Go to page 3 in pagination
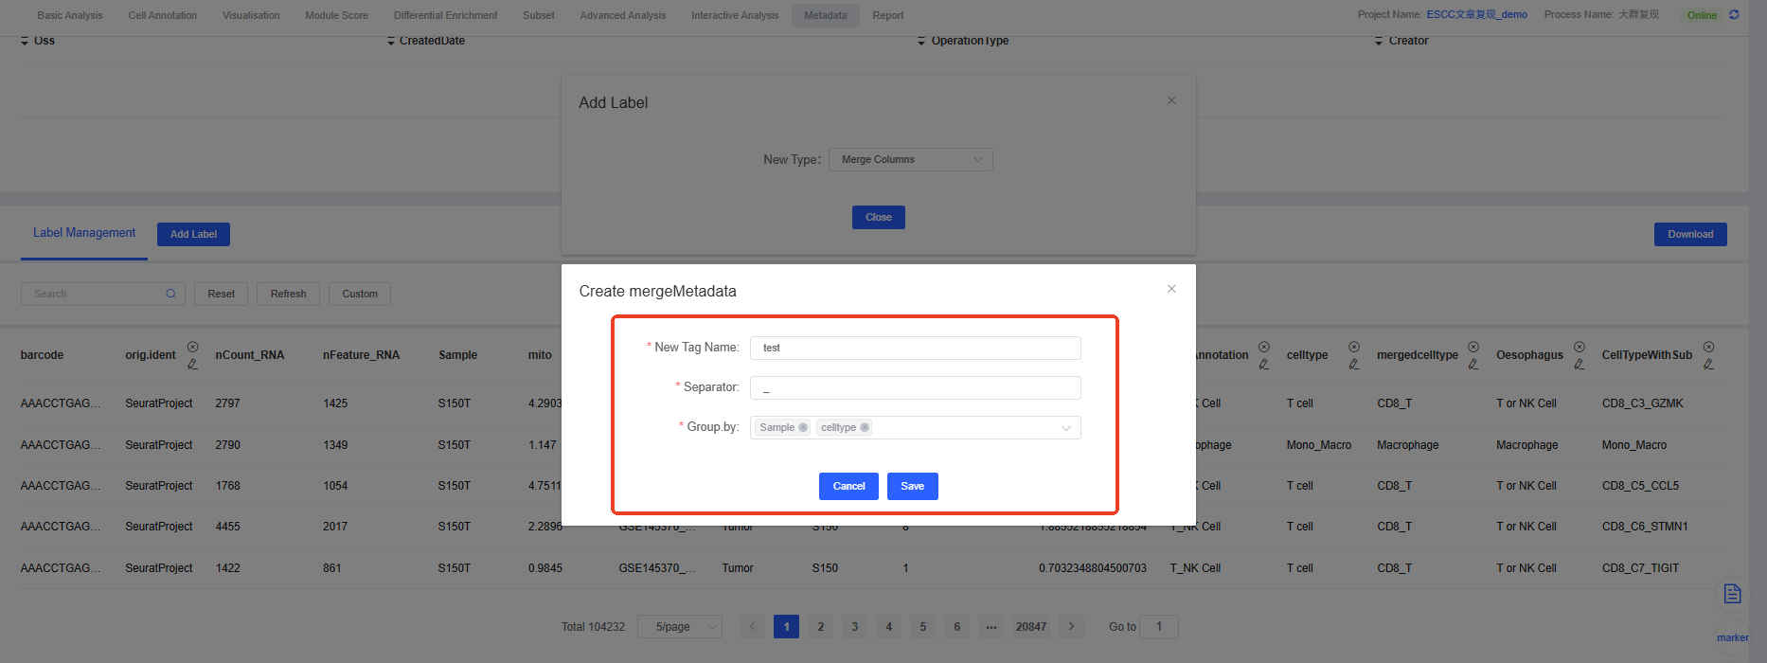 pos(855,627)
